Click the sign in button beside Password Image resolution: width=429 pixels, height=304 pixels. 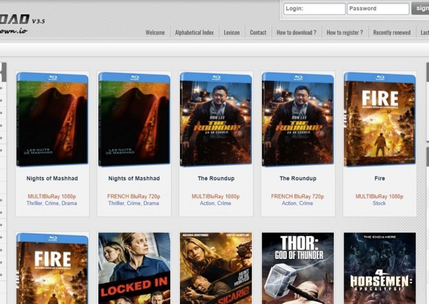(x=420, y=9)
